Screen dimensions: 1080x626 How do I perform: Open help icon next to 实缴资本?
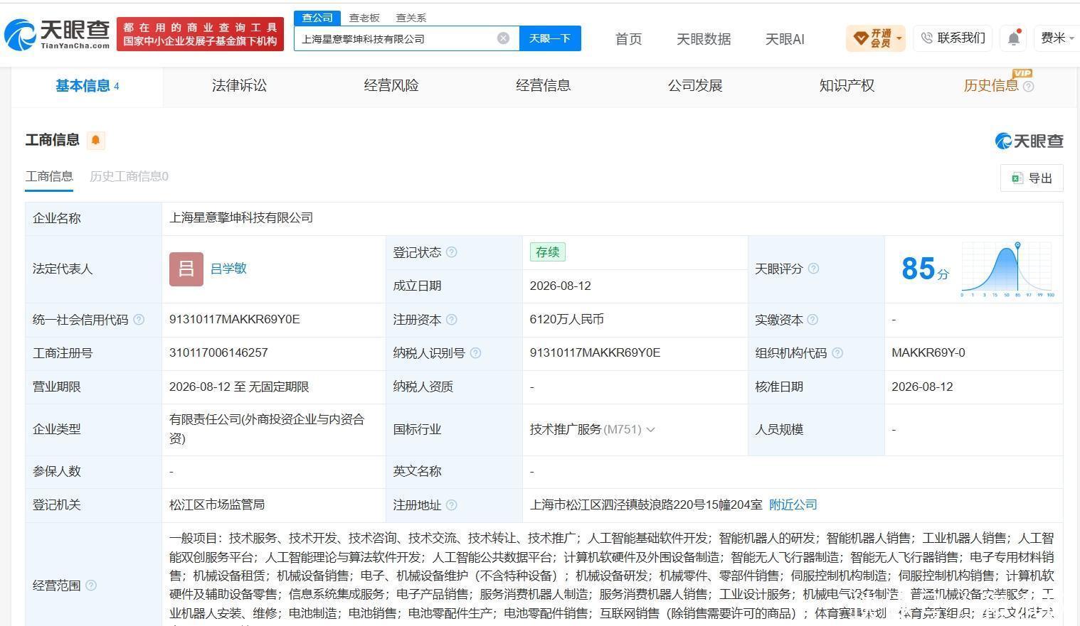click(812, 320)
